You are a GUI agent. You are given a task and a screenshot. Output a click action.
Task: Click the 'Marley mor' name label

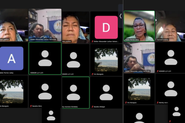click(163, 102)
